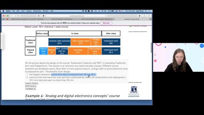Show the tab overview
This screenshot has height=115, width=204.
click(x=149, y=16)
